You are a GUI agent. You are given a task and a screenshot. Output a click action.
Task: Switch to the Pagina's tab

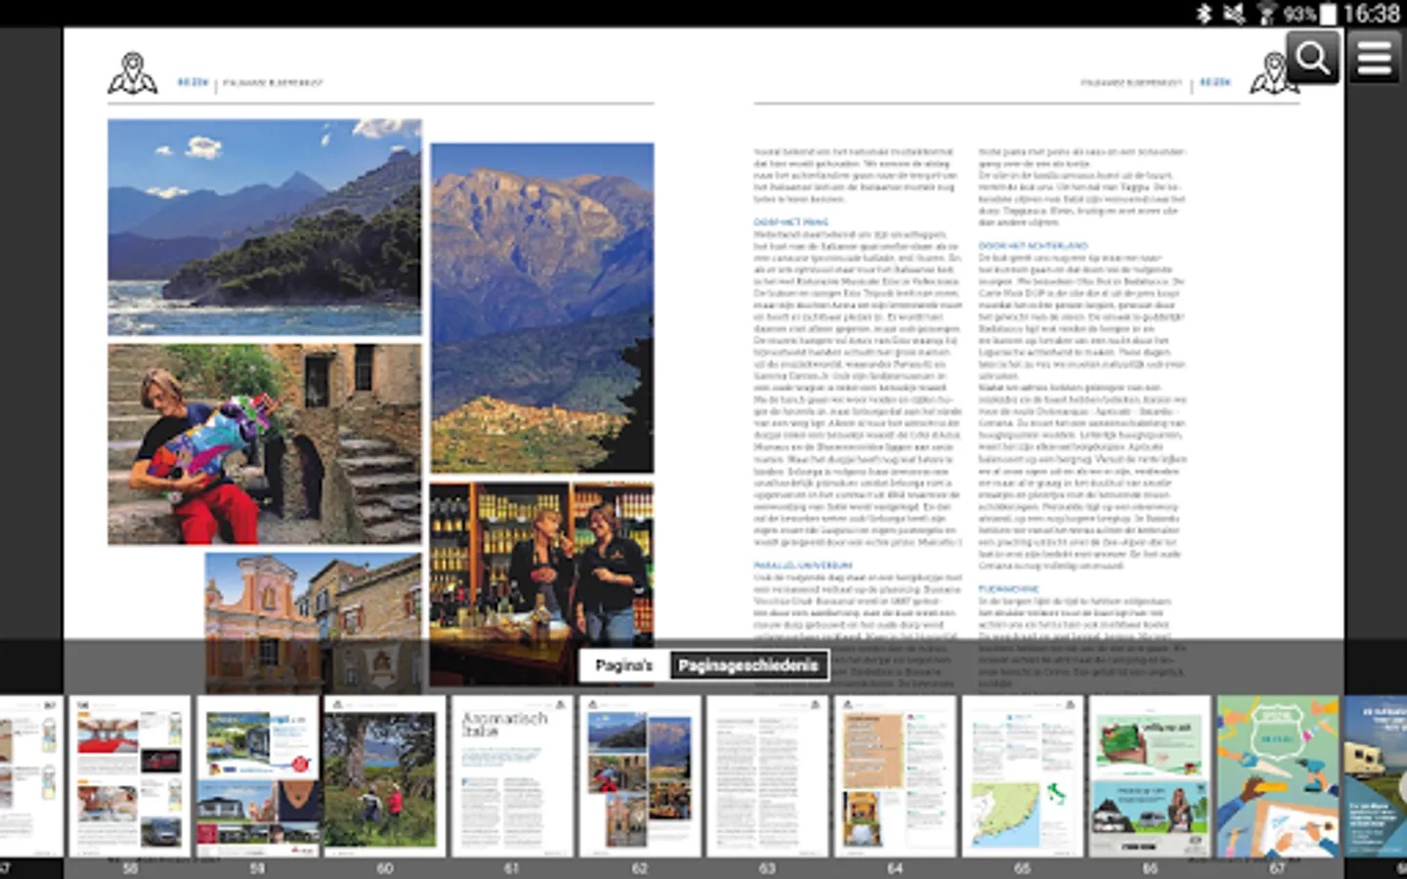(x=623, y=666)
